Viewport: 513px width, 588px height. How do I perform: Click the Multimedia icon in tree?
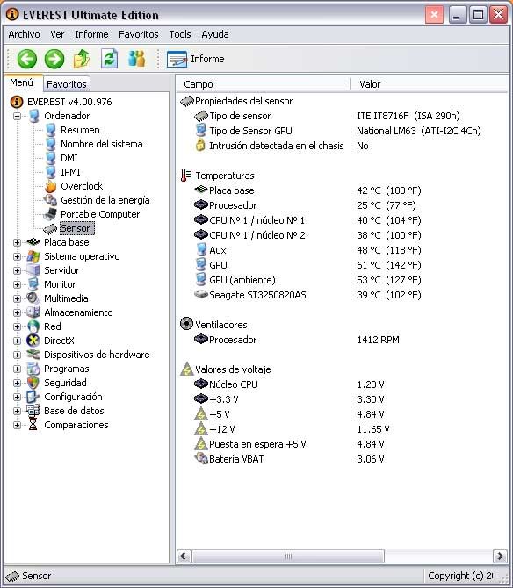[x=33, y=298]
